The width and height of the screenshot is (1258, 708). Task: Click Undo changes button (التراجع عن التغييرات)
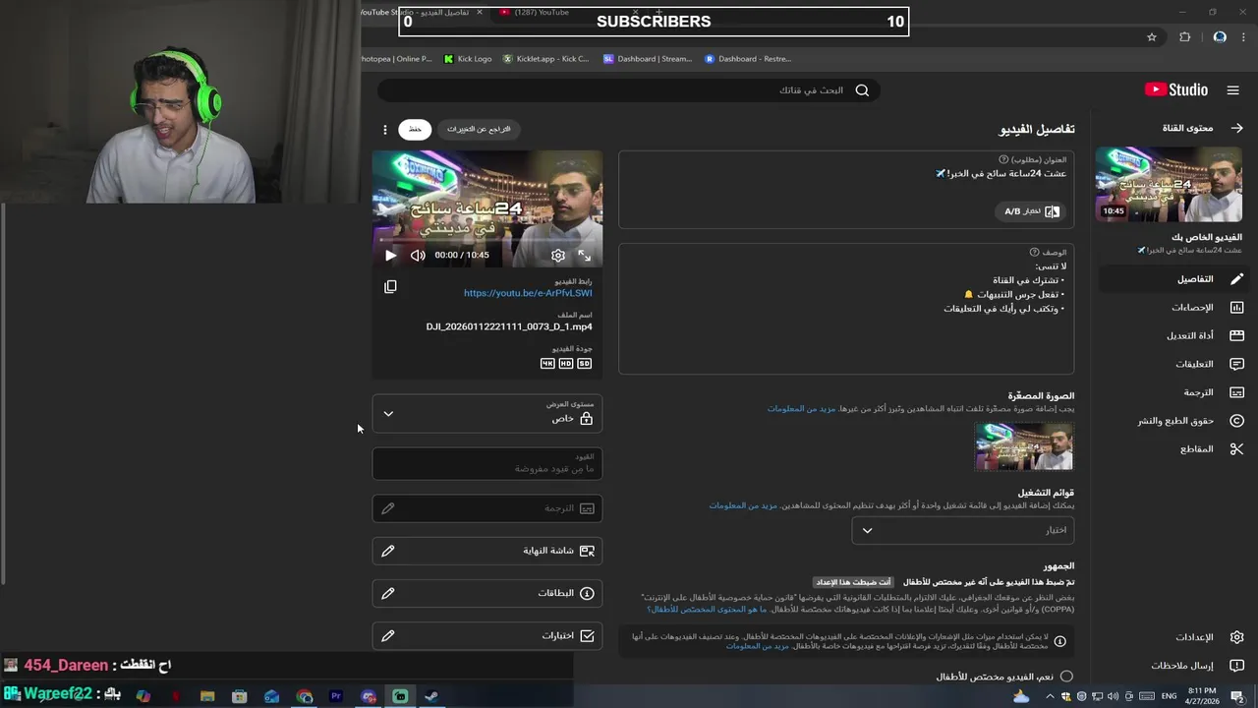pyautogui.click(x=479, y=129)
